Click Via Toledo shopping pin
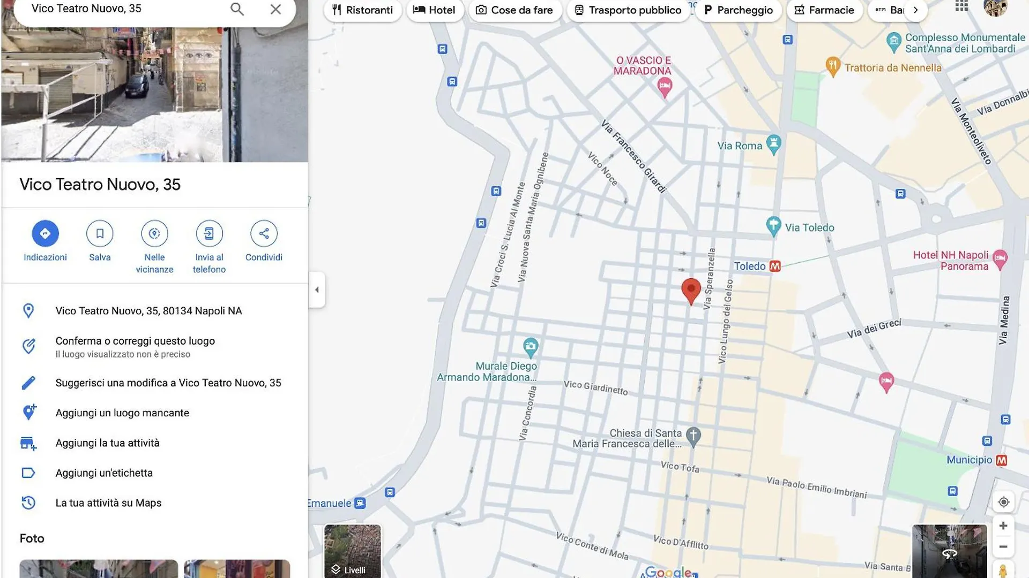 coord(773,226)
